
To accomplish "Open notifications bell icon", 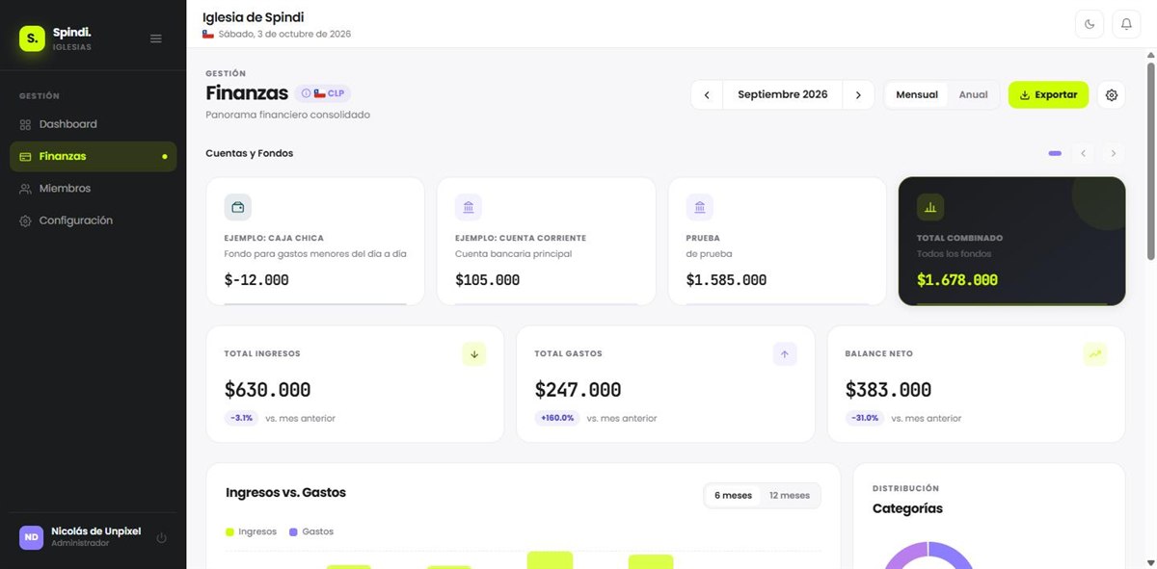I will [1126, 24].
